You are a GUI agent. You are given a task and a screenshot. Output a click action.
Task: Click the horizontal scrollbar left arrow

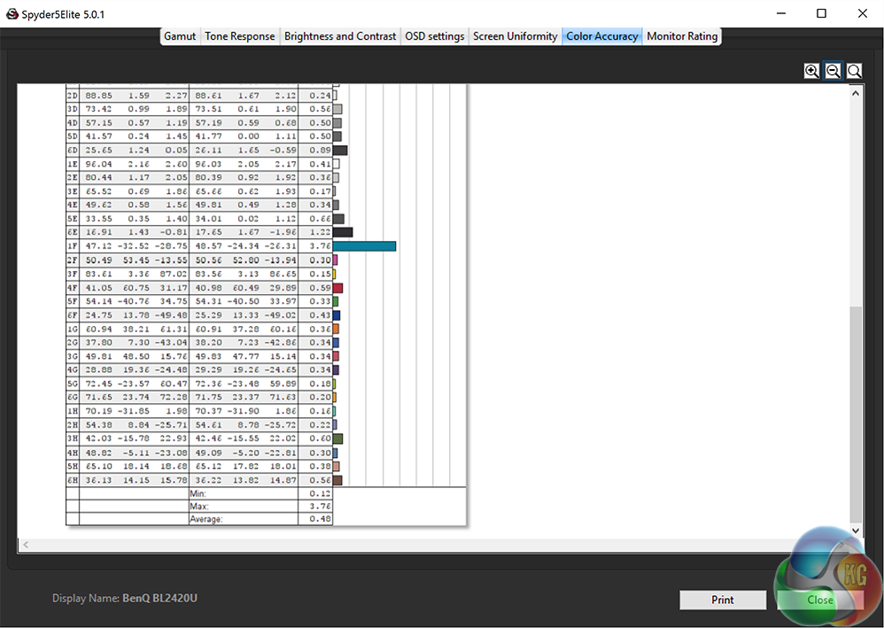tap(26, 545)
